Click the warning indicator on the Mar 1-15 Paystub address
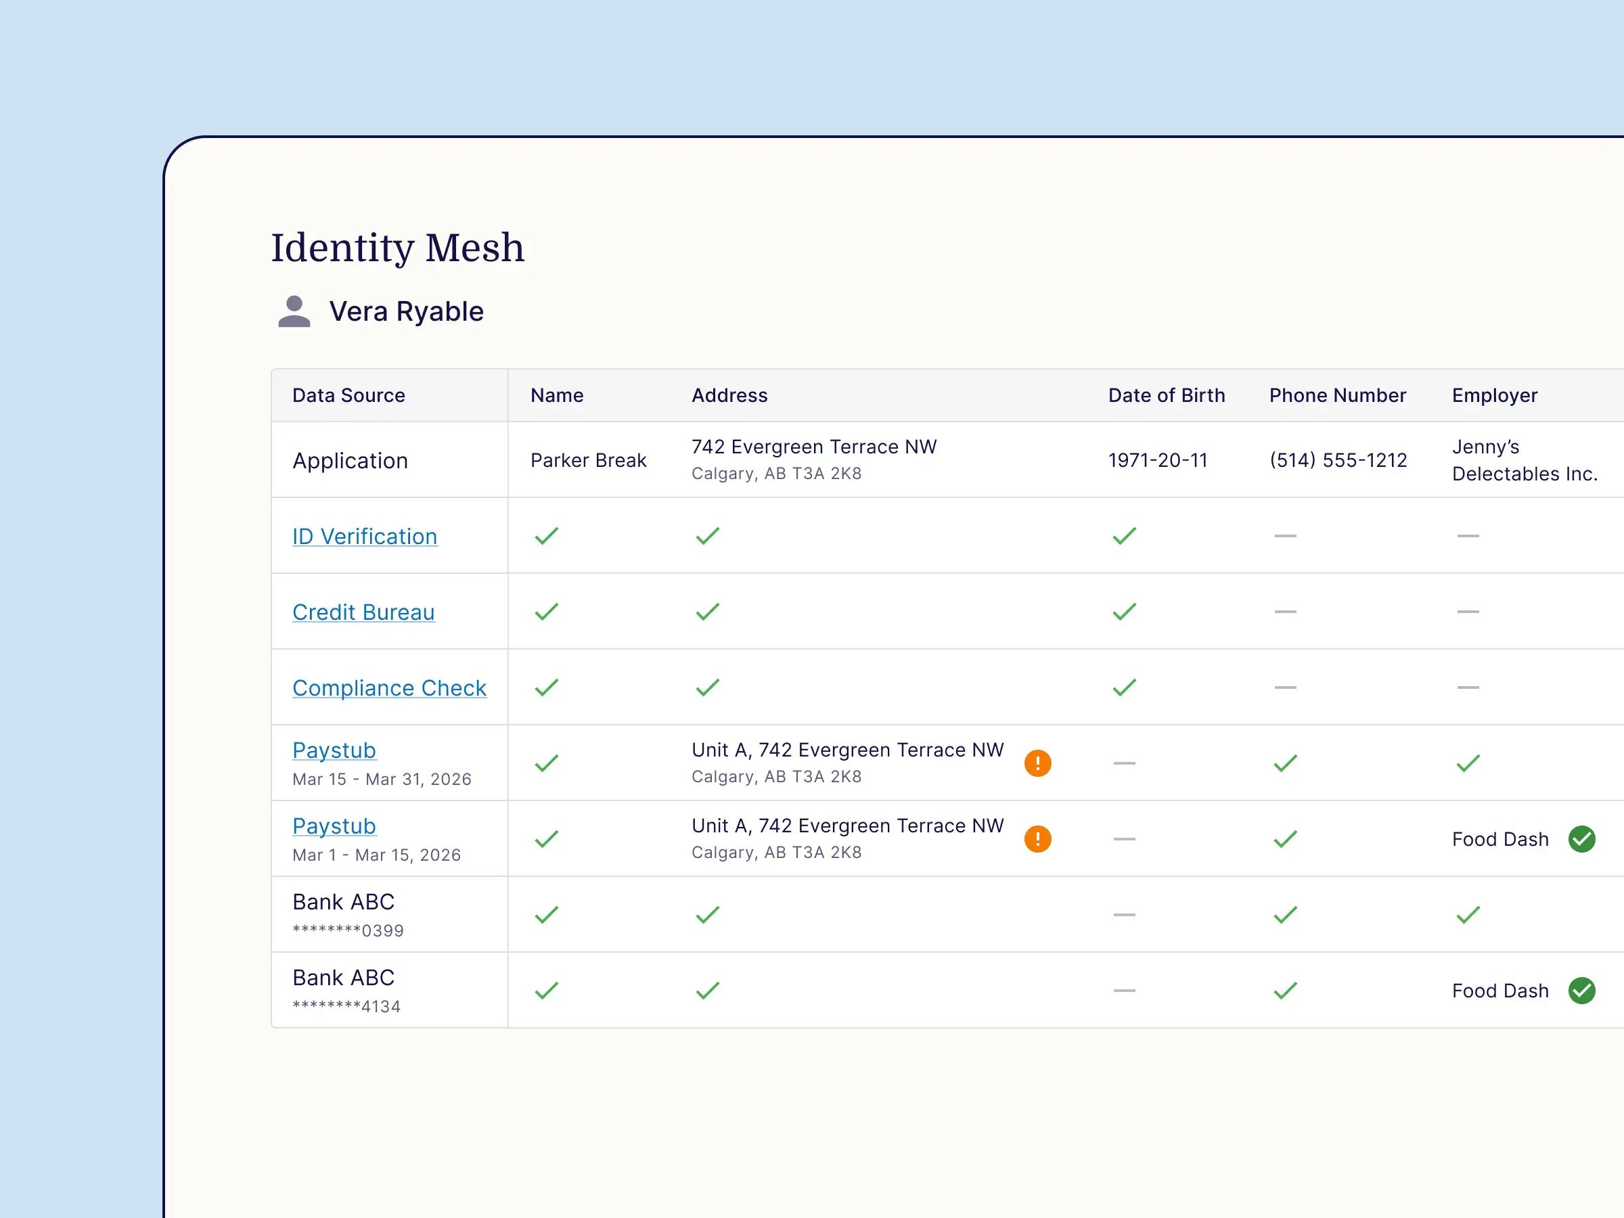Screen dimensions: 1624x1218 click(x=1037, y=838)
